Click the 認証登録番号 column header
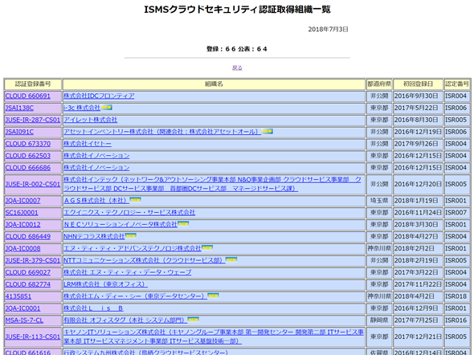474x355 pixels. 33,84
